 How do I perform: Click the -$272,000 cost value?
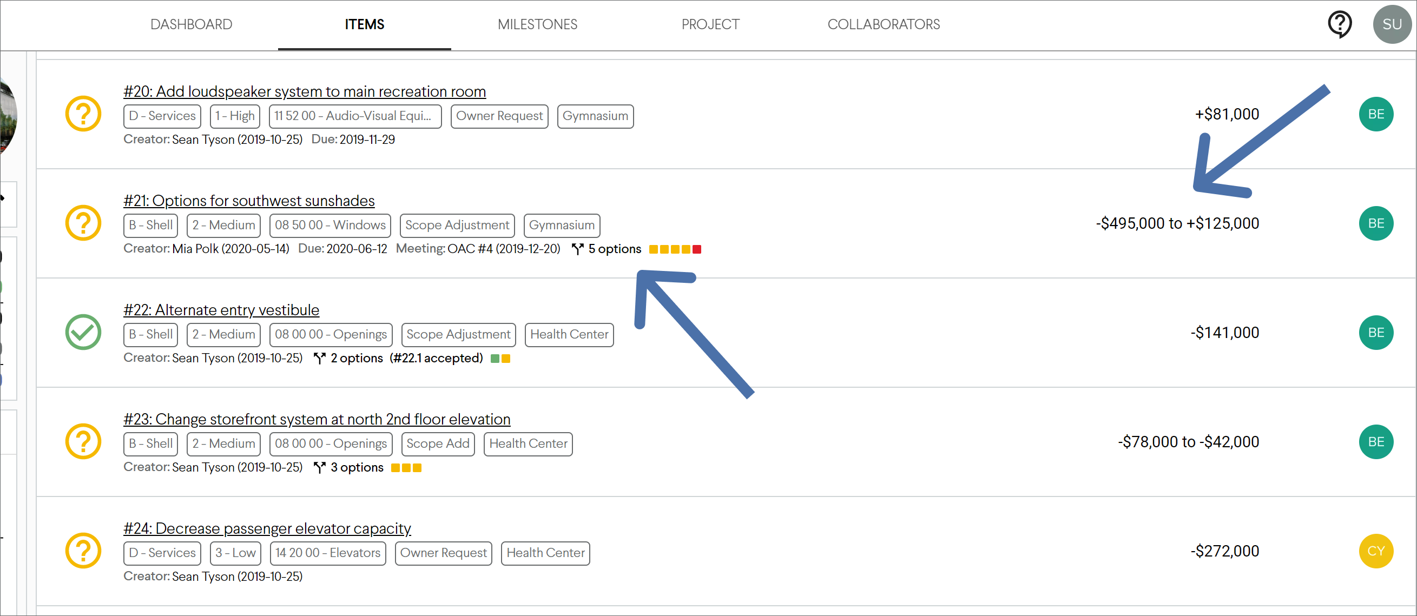click(1224, 551)
